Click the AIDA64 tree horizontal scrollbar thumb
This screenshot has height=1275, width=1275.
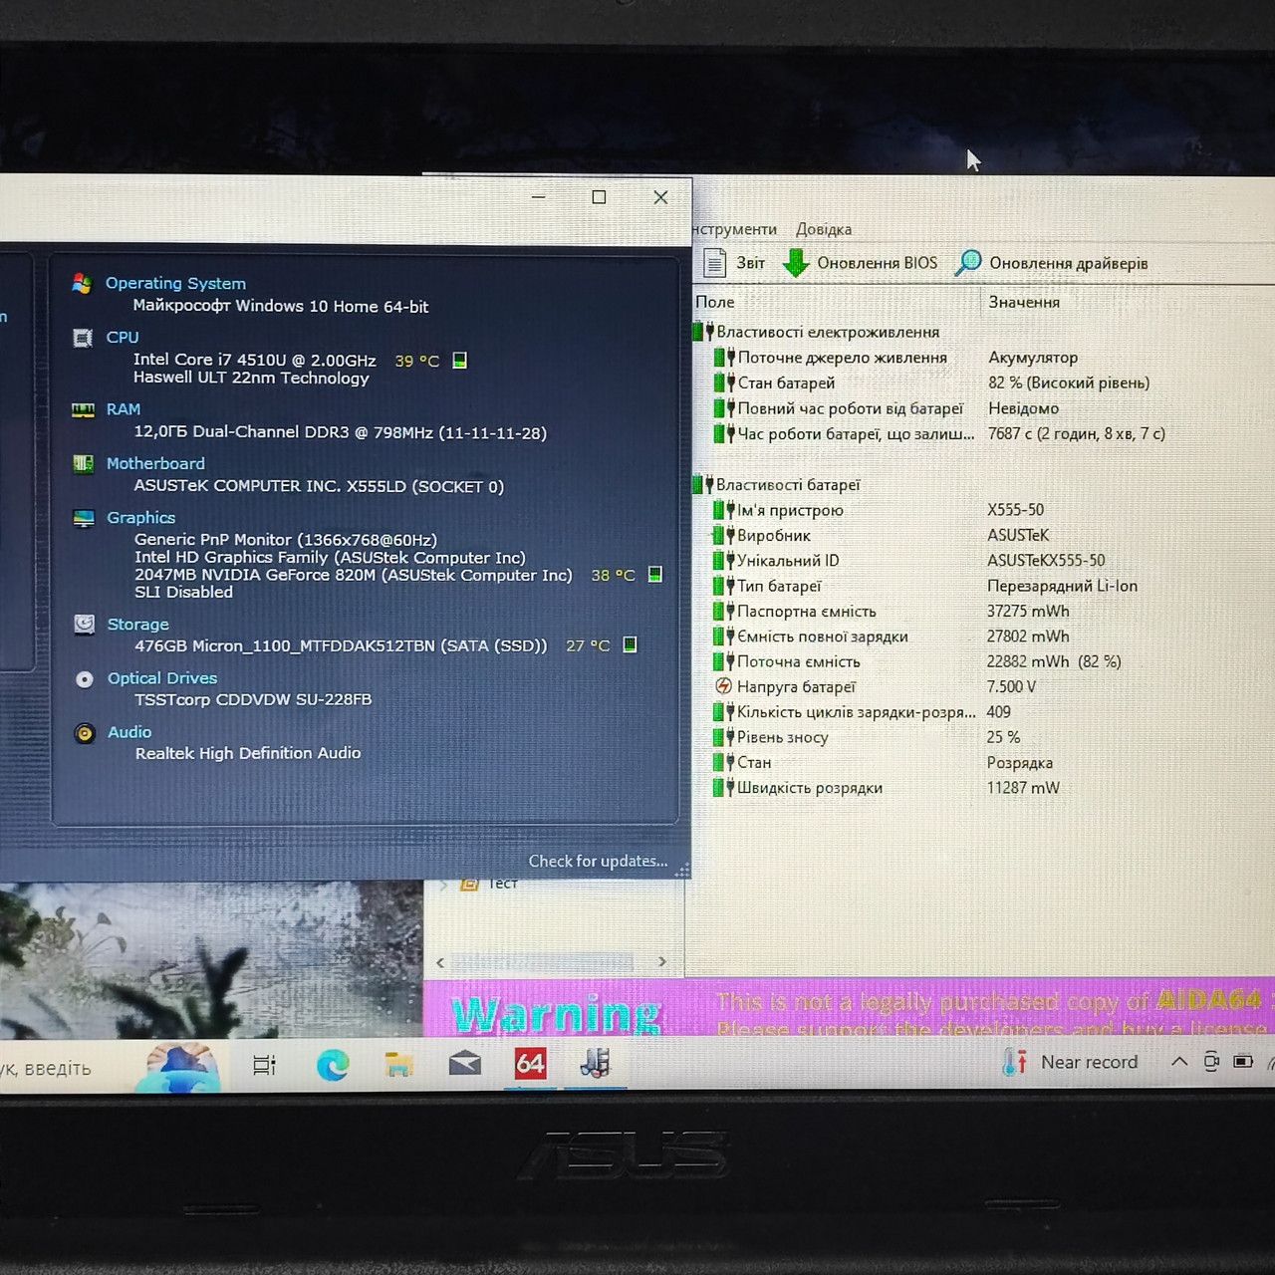point(543,962)
